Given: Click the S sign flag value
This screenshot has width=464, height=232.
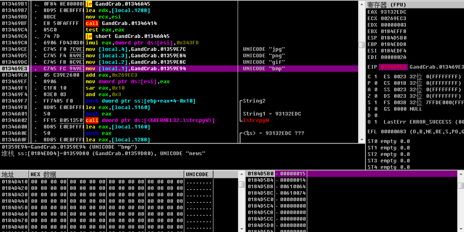Looking at the screenshot, I should point(376,102).
